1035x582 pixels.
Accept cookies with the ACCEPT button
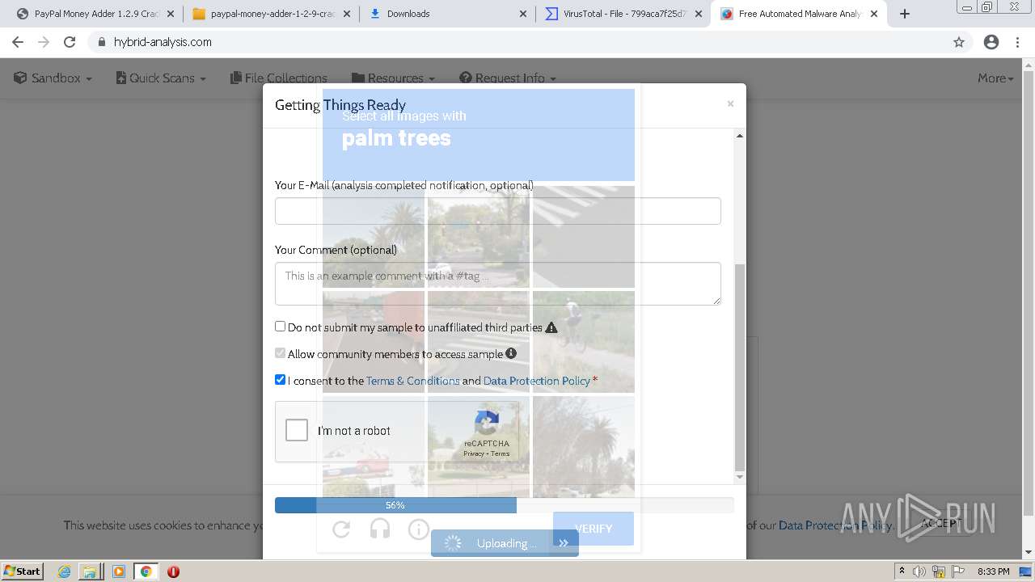[939, 523]
